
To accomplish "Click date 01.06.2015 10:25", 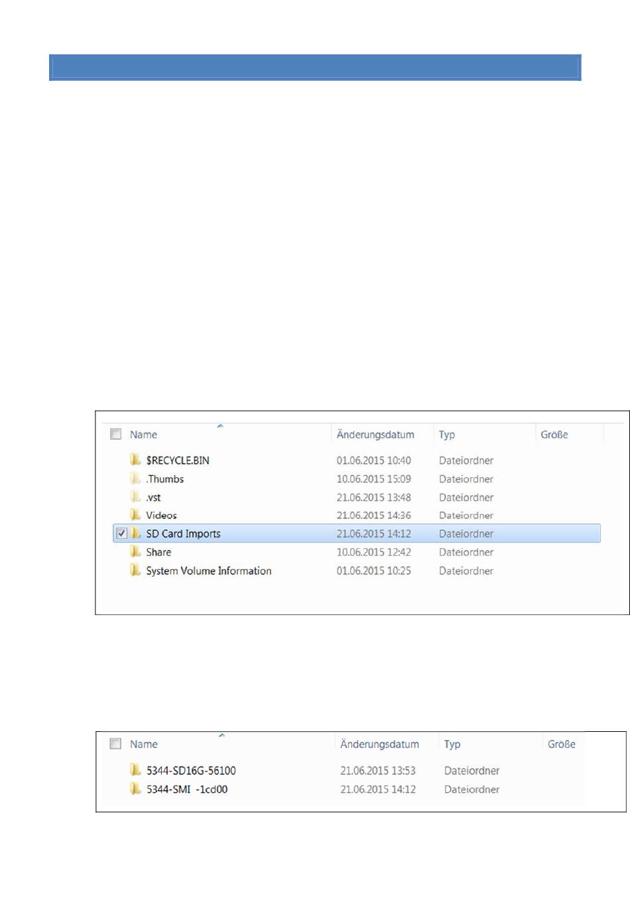I will [x=373, y=571].
